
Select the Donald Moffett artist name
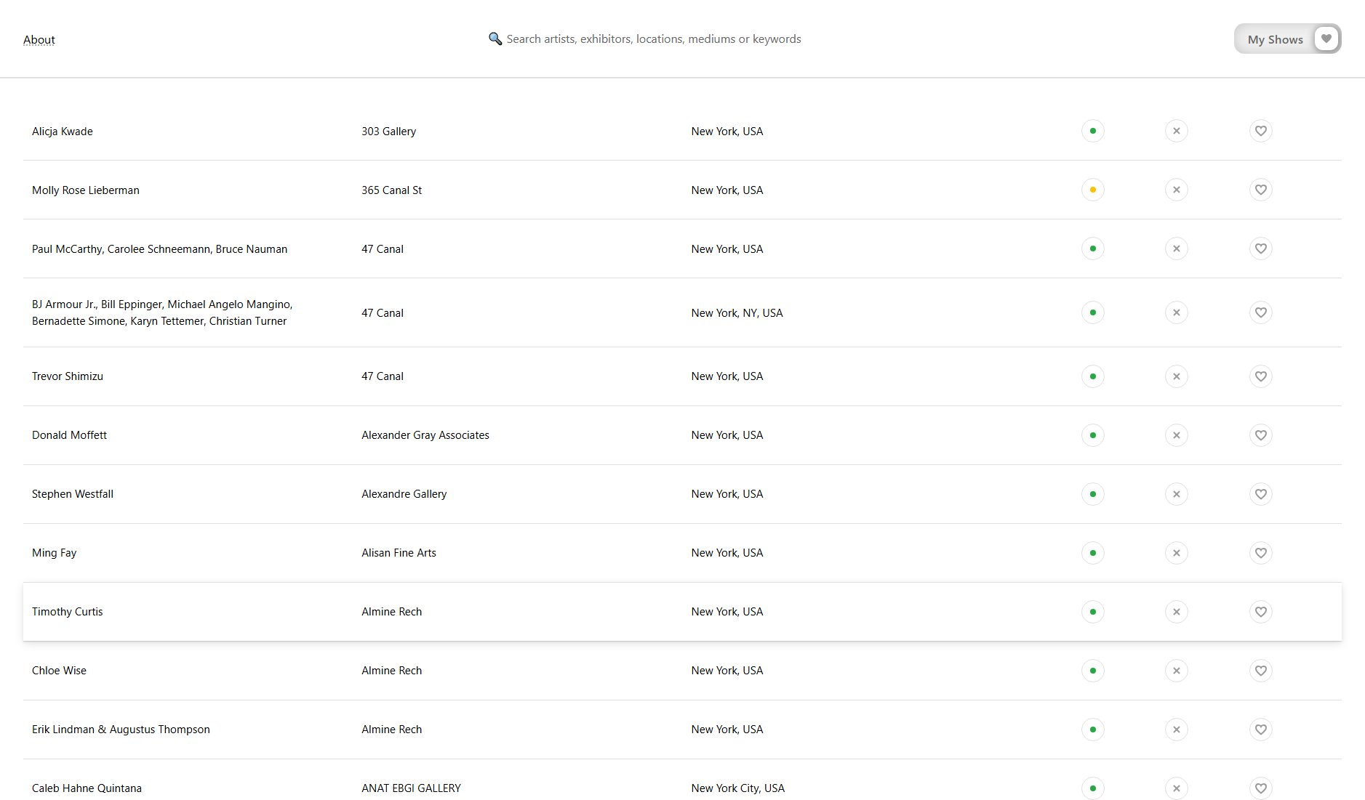pyautogui.click(x=69, y=435)
